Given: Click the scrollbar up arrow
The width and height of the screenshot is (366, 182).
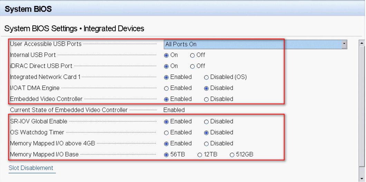Looking at the screenshot, I should click(362, 43).
